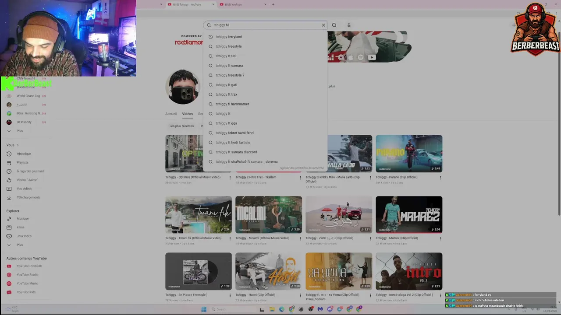The height and width of the screenshot is (315, 561).
Task: Play 'Tchiggy - Parano (Clip Officiel)' thumbnail
Action: pyautogui.click(x=409, y=154)
